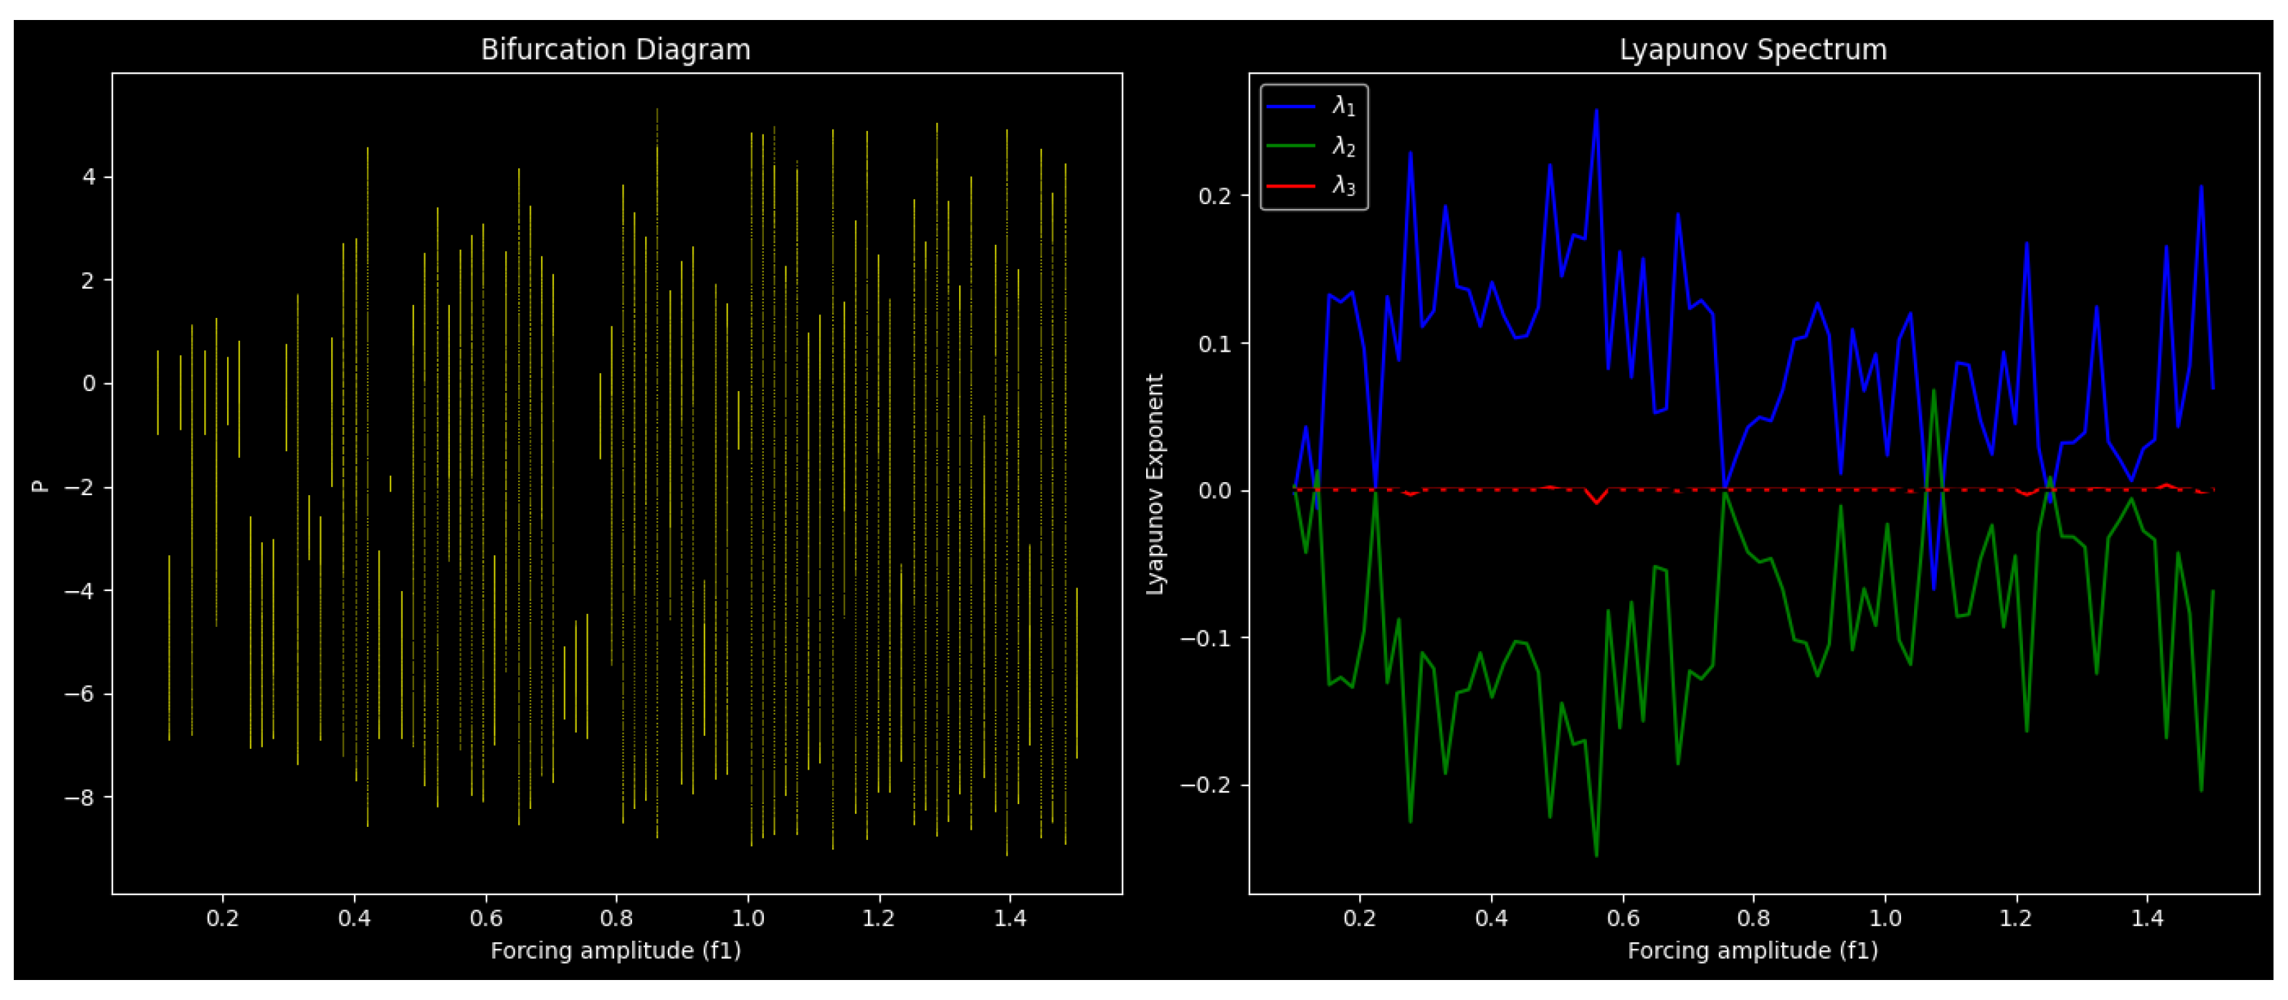The image size is (2288, 1000).
Task: Click the λ2 legend label
Action: (1343, 146)
